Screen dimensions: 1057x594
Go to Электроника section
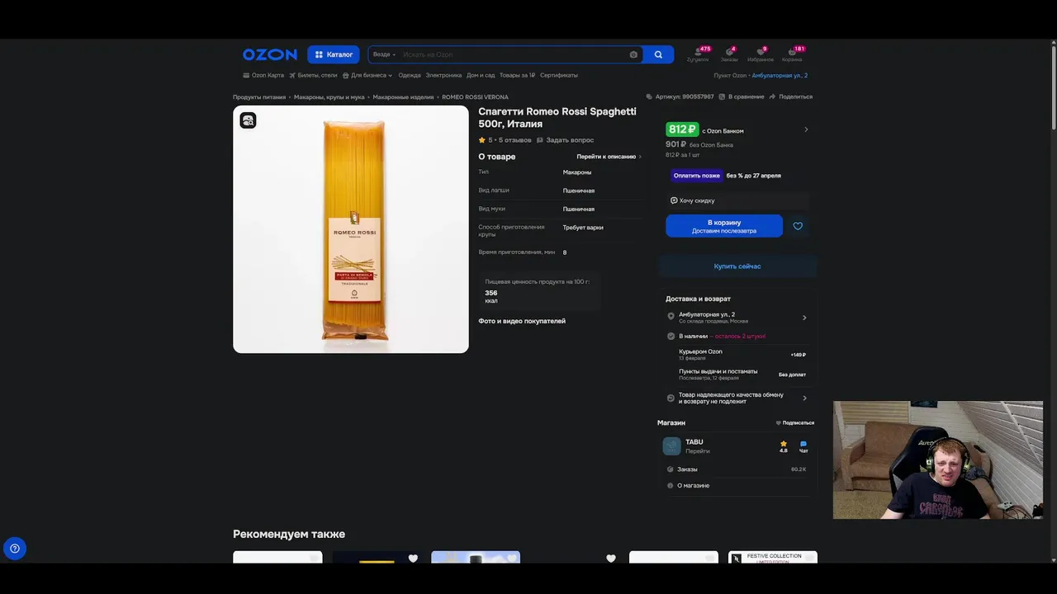(x=443, y=75)
